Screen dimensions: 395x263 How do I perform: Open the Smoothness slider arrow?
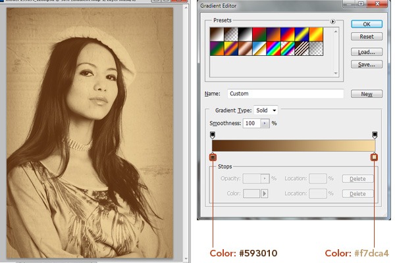click(x=265, y=123)
